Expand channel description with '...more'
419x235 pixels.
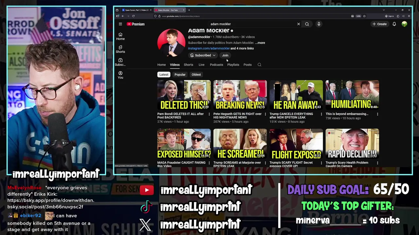point(260,43)
